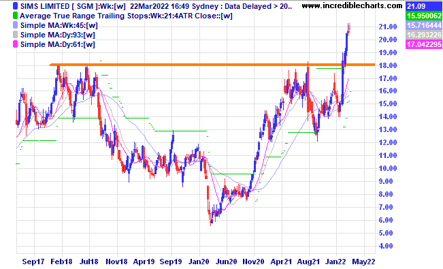Click the Jan20 date axis label
The height and width of the screenshot is (269, 443).
(x=199, y=262)
